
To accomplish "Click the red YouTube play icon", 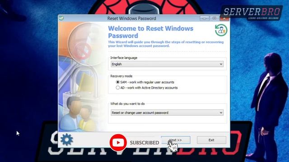I will [118, 143].
